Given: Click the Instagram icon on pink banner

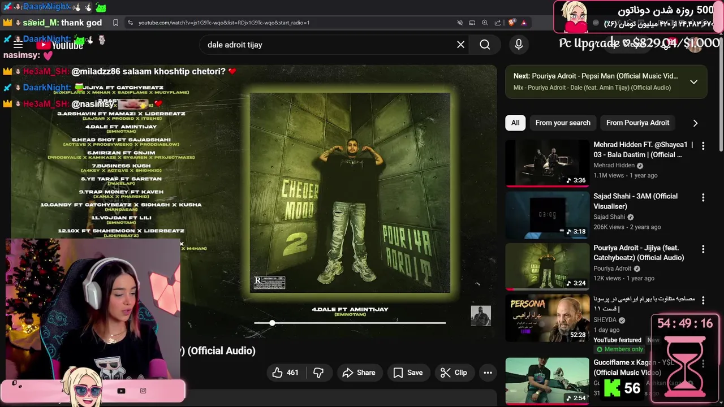Looking at the screenshot, I should click(143, 391).
